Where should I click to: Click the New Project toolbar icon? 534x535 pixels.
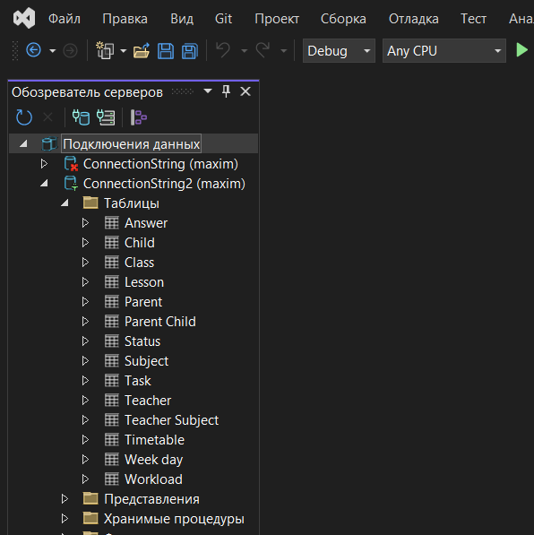pyautogui.click(x=105, y=50)
